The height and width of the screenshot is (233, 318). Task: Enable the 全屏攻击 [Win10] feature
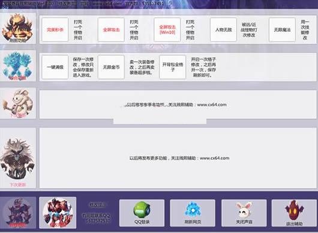pyautogui.click(x=167, y=30)
